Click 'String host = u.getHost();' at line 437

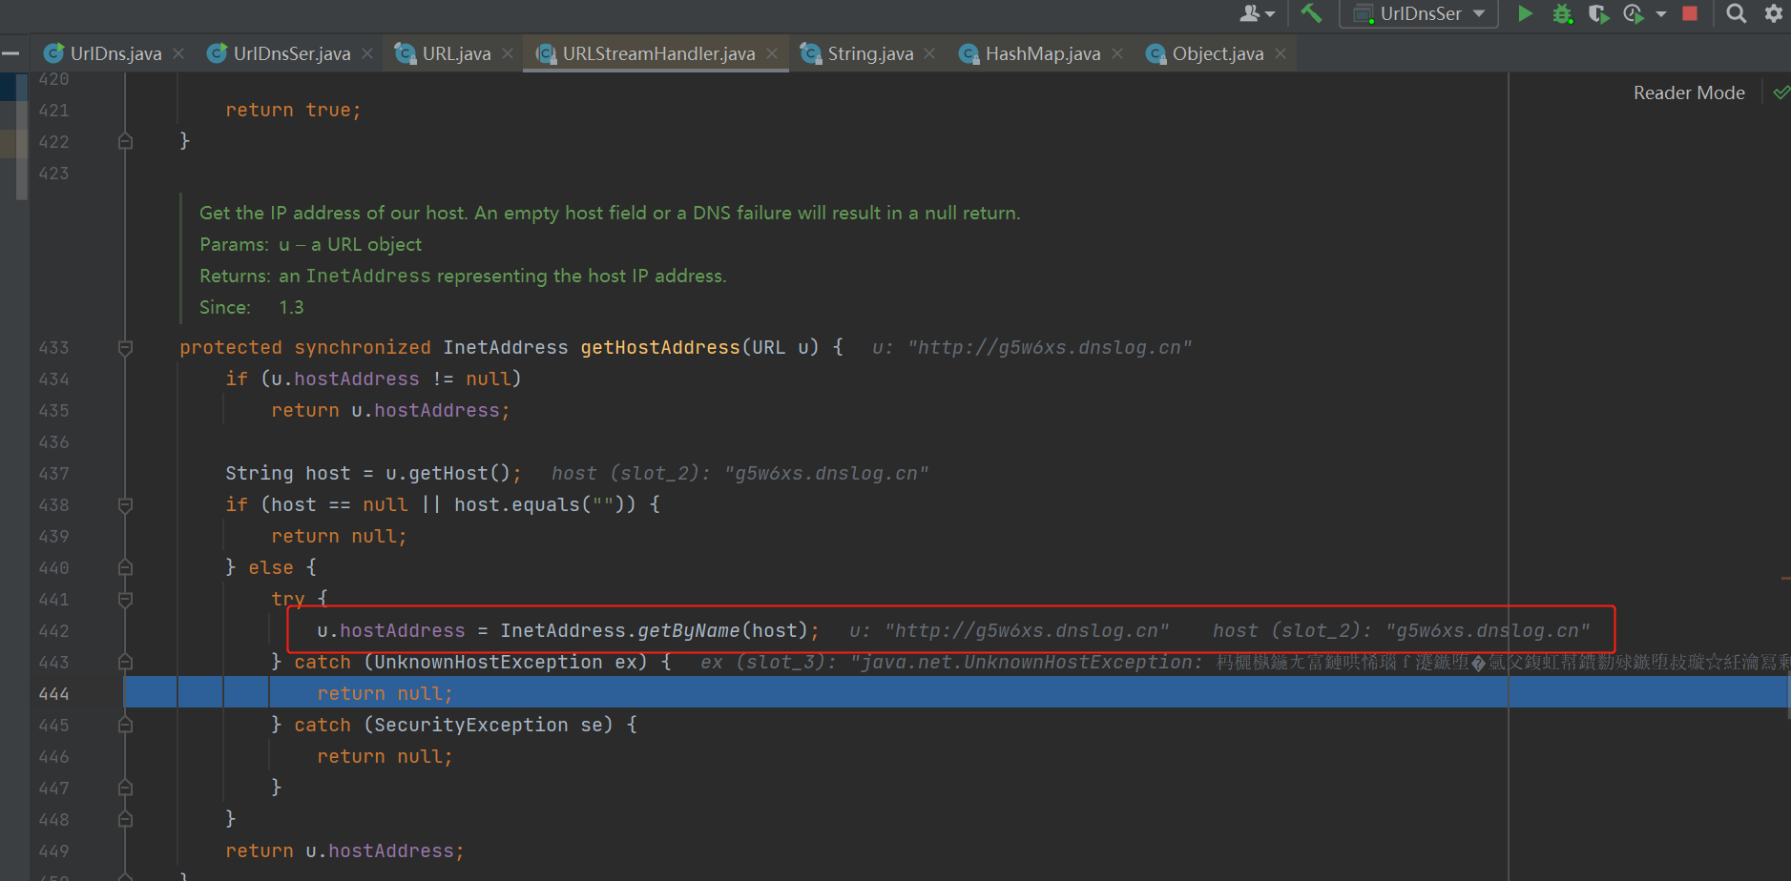tap(373, 474)
